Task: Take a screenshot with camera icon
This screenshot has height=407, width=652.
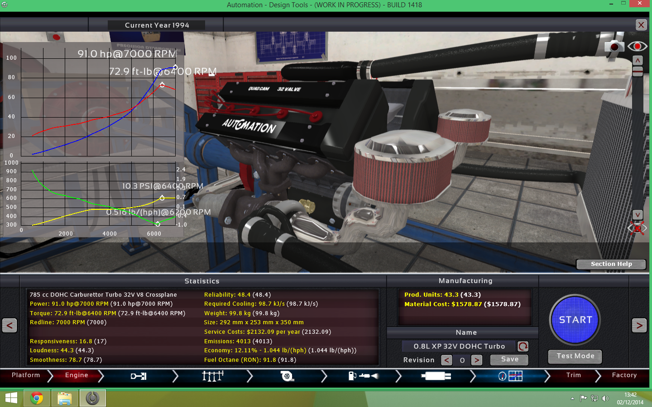Action: [x=614, y=46]
